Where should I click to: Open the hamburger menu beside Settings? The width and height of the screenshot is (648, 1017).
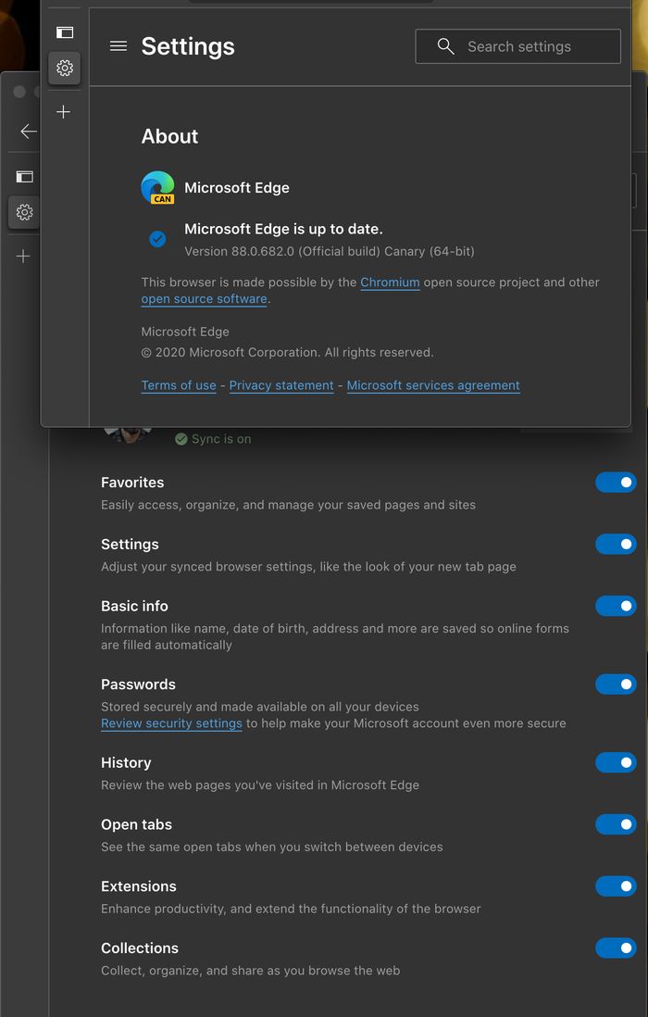pyautogui.click(x=118, y=46)
